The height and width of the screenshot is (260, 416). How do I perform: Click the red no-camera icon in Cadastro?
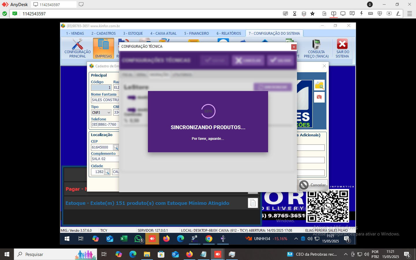pyautogui.click(x=319, y=97)
